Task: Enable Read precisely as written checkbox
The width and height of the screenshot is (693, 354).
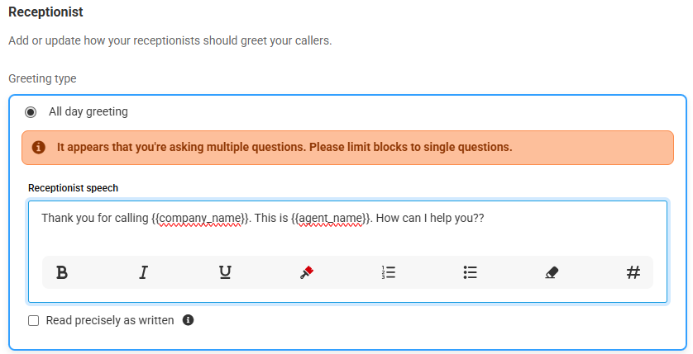Action: click(34, 320)
